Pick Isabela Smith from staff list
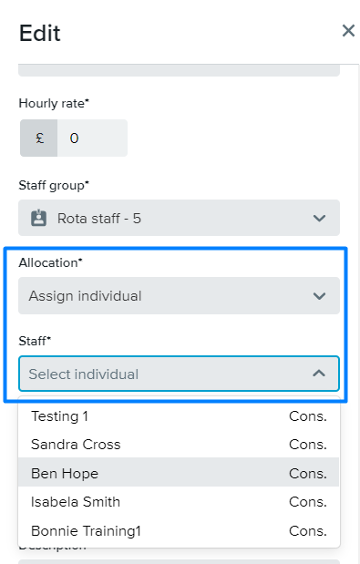 click(x=179, y=501)
